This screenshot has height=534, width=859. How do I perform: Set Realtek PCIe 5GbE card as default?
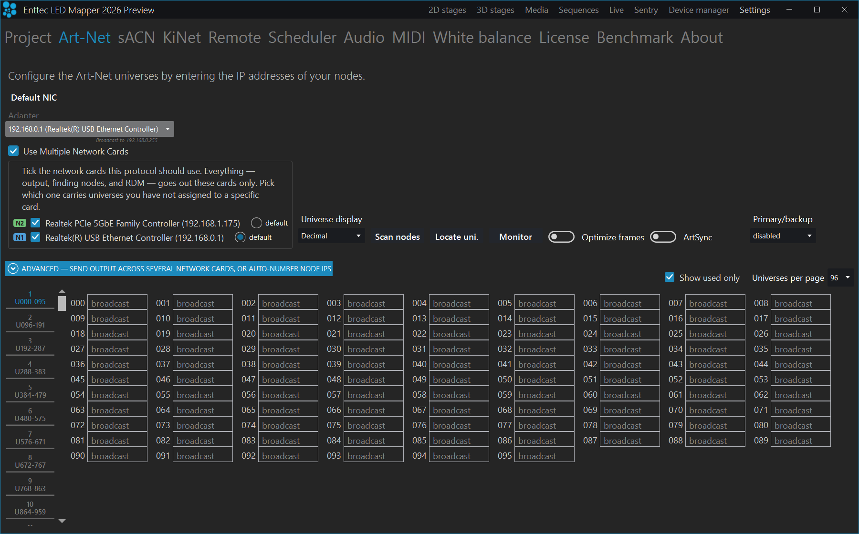point(256,223)
